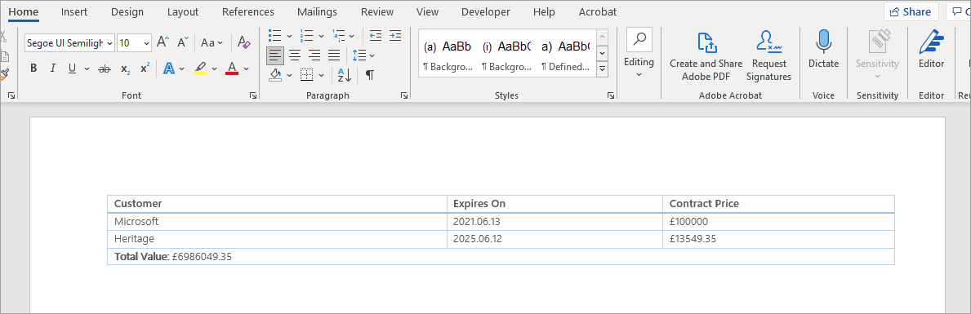Click Increase Indent icon
The height and width of the screenshot is (314, 971).
pyautogui.click(x=395, y=35)
